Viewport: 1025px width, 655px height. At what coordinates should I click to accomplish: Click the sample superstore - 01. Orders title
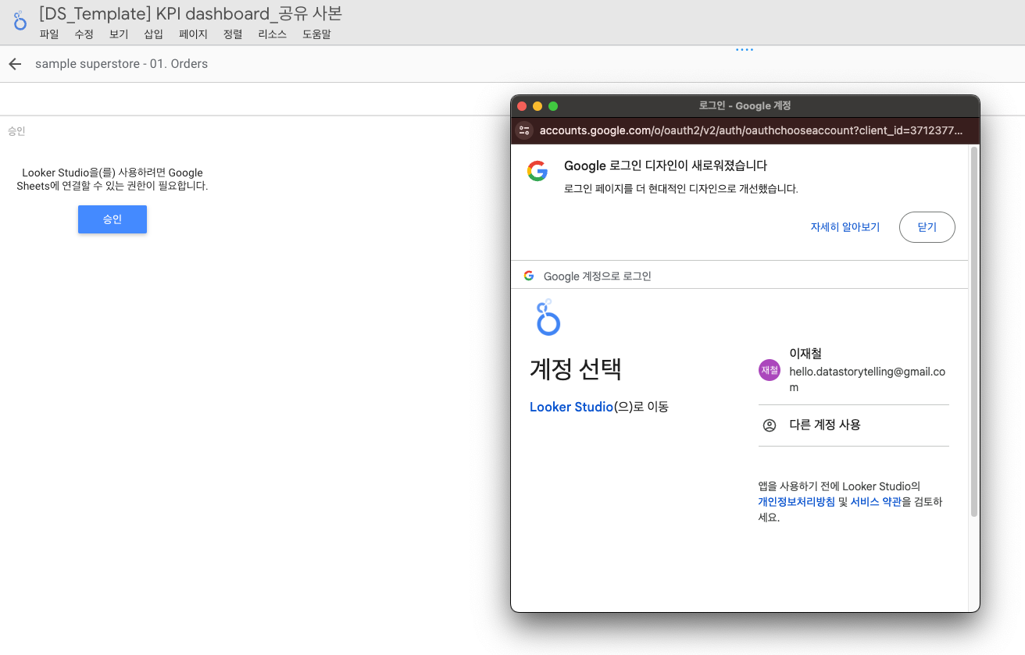[121, 64]
